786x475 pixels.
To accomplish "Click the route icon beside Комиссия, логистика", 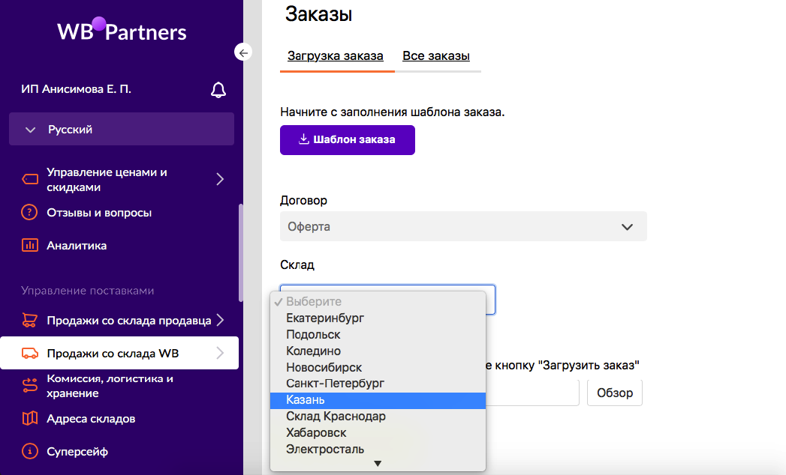I will tap(29, 385).
